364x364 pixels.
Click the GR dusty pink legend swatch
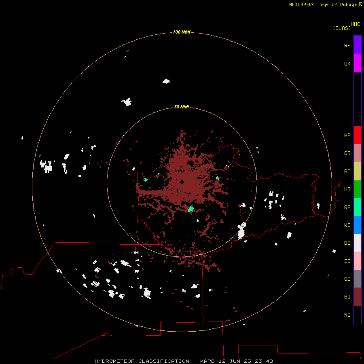coord(357,153)
